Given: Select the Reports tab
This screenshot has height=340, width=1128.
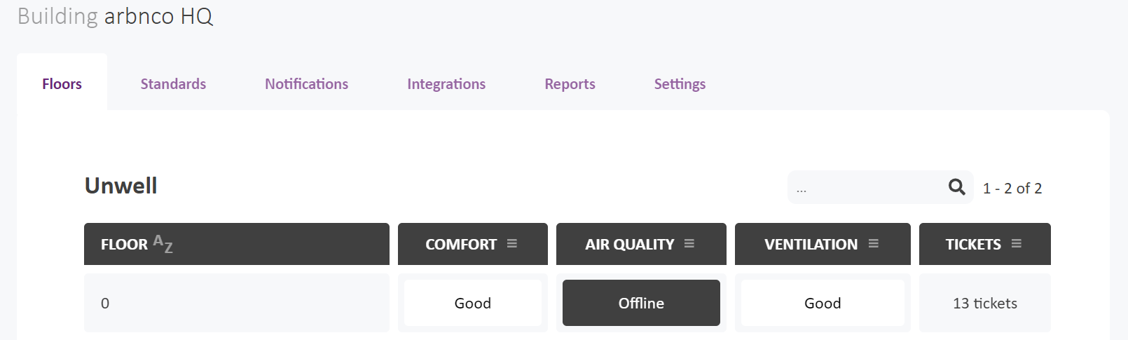Looking at the screenshot, I should click(x=570, y=84).
